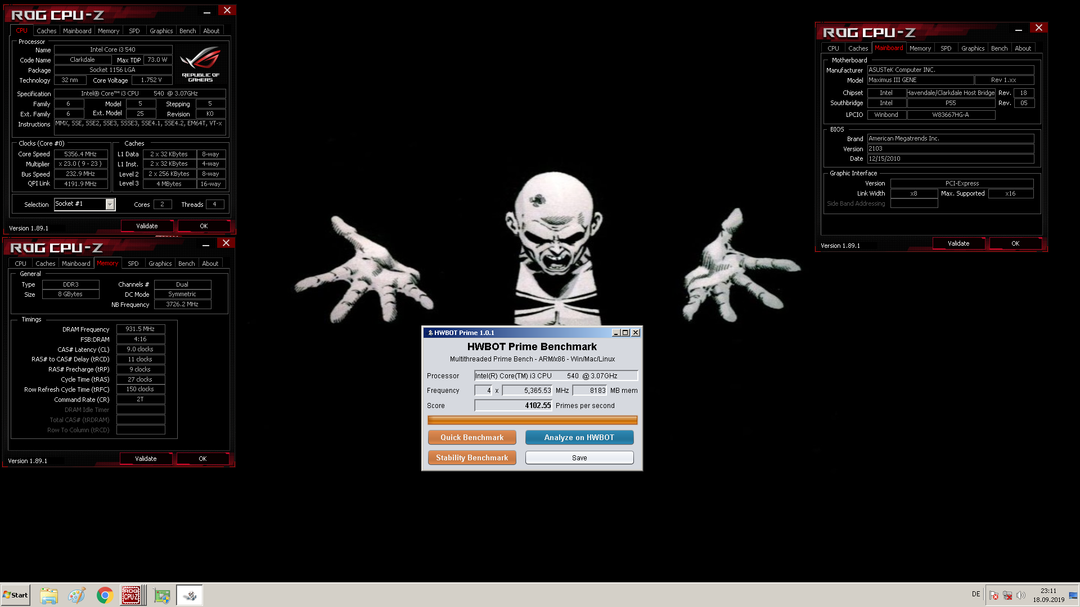Viewport: 1080px width, 607px height.
Task: Open Graphics tab in the CPU window
Action: click(x=161, y=31)
